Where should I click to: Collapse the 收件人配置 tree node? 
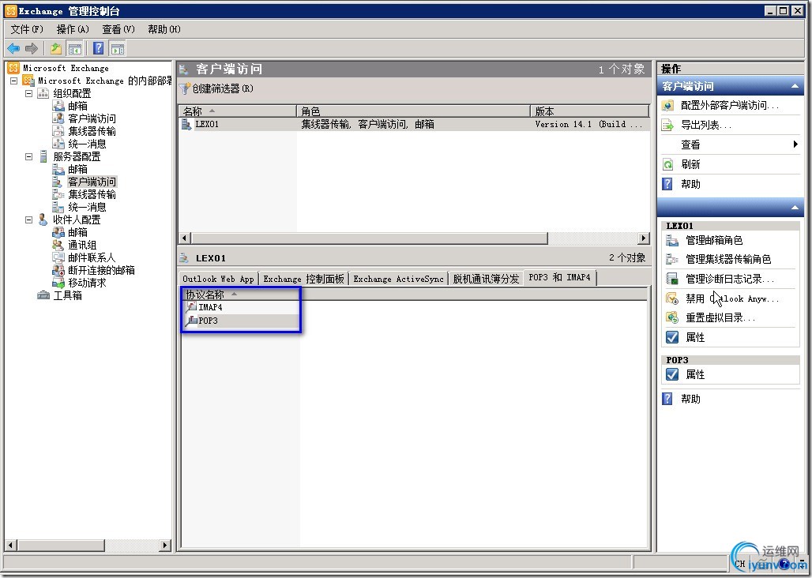(29, 220)
